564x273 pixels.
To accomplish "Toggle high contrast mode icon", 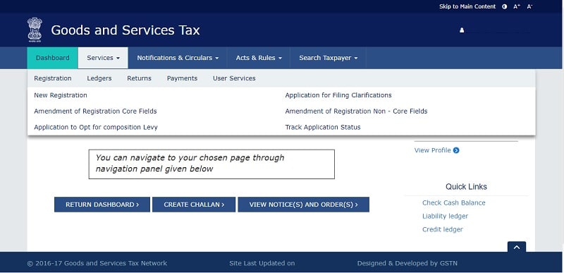I will tap(505, 6).
